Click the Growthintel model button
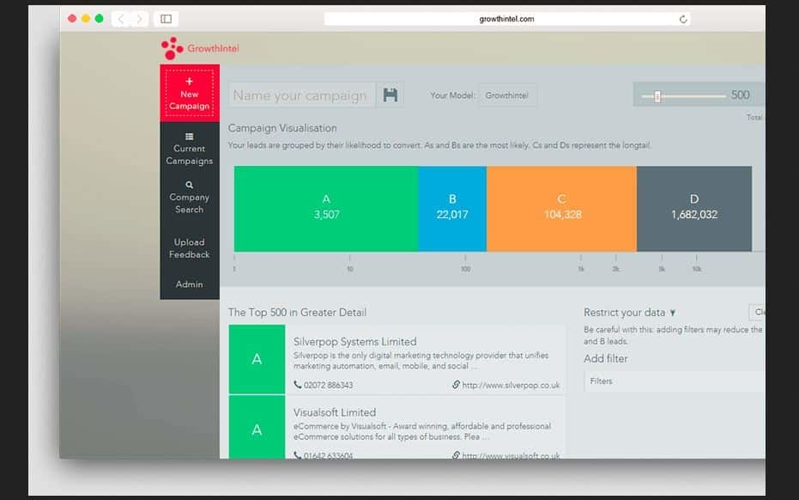Viewport: 799px width, 500px height. (507, 95)
